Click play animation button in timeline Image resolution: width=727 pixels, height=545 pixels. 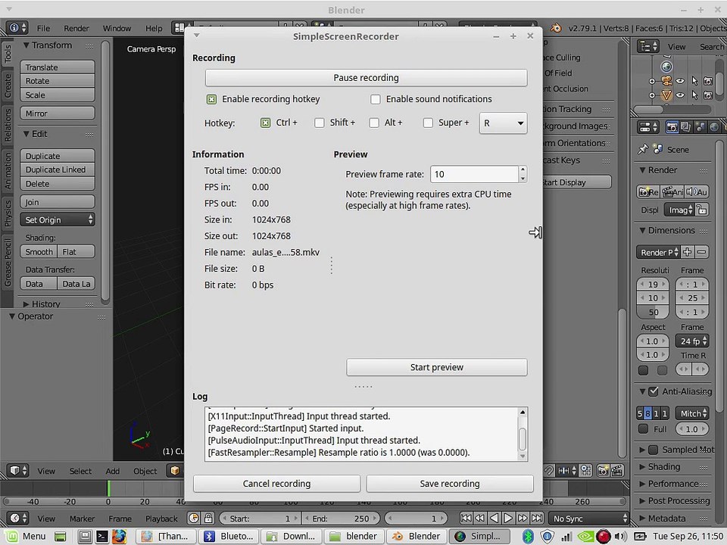(x=508, y=518)
